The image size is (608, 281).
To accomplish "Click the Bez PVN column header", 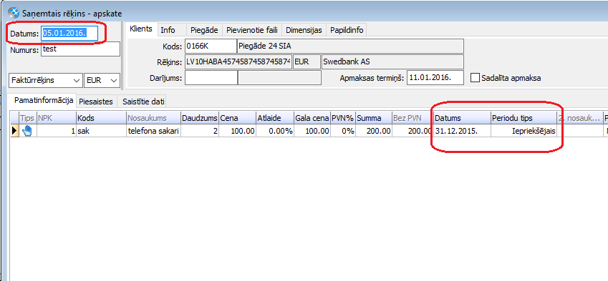I will 412,118.
